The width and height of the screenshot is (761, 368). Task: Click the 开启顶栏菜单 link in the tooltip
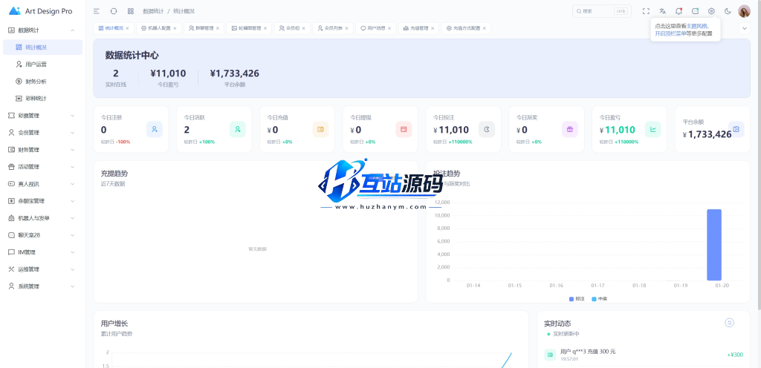[x=670, y=34]
